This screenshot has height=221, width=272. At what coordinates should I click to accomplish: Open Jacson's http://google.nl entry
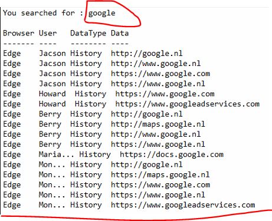click(x=147, y=54)
